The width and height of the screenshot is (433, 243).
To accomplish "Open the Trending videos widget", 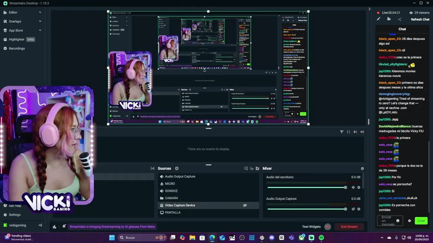I will click(19, 238).
